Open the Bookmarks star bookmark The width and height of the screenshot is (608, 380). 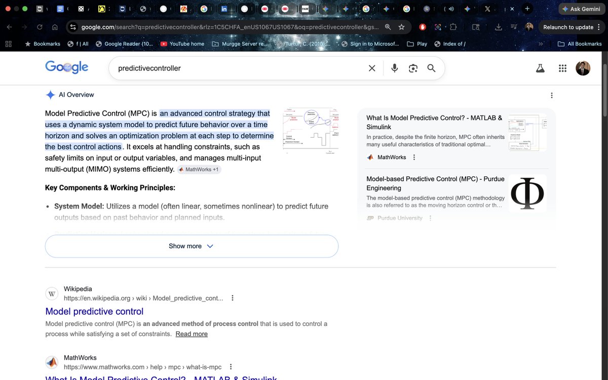click(x=42, y=44)
